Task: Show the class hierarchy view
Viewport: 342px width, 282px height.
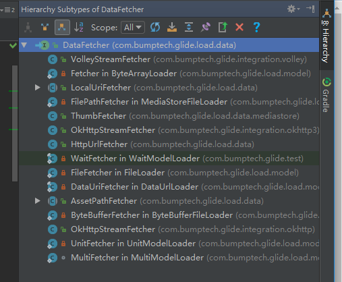Action: coord(28,28)
